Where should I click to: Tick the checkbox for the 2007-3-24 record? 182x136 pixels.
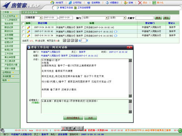click(x=23, y=28)
